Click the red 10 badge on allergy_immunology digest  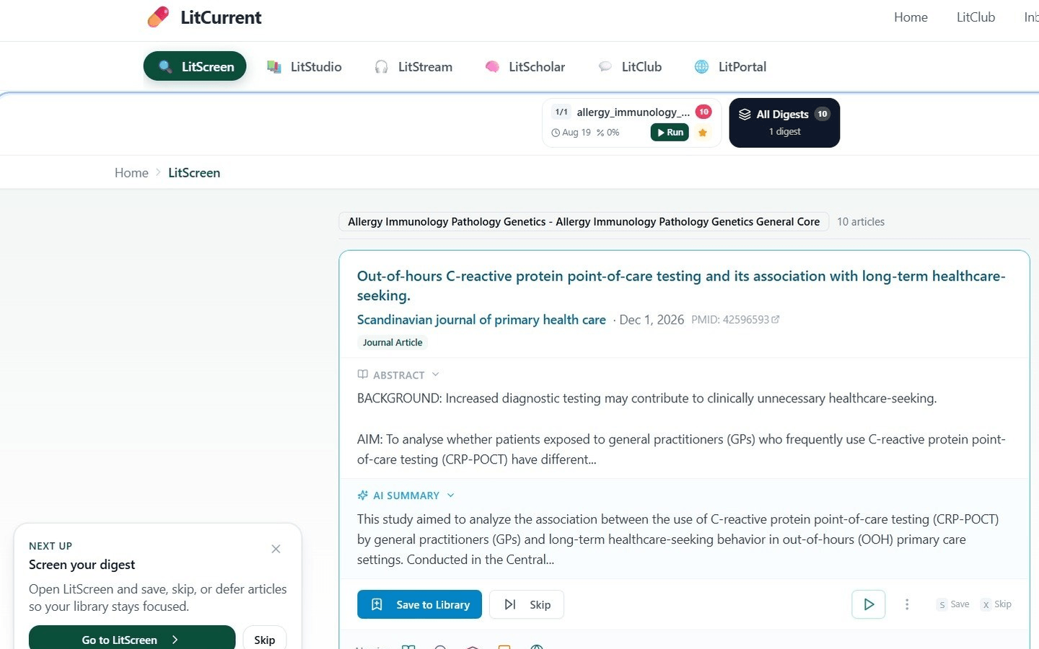coord(703,112)
